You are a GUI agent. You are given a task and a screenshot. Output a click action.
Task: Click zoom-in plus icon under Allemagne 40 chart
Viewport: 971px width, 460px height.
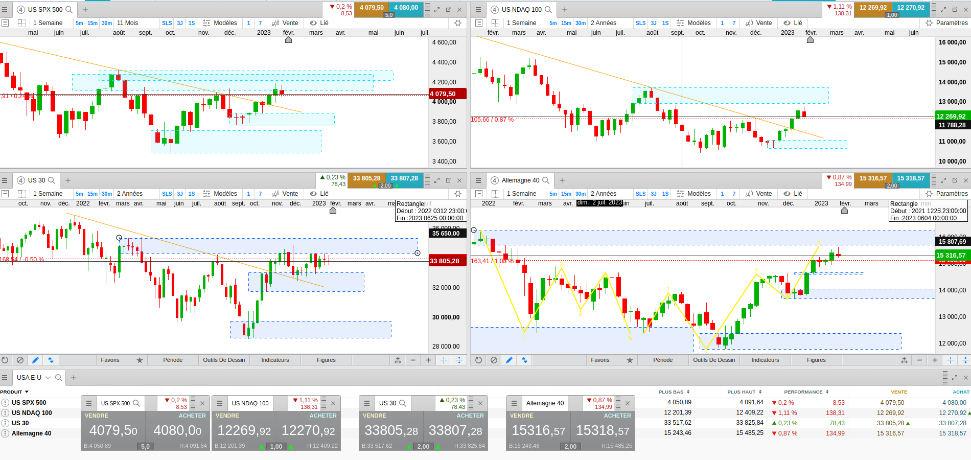click(935, 360)
